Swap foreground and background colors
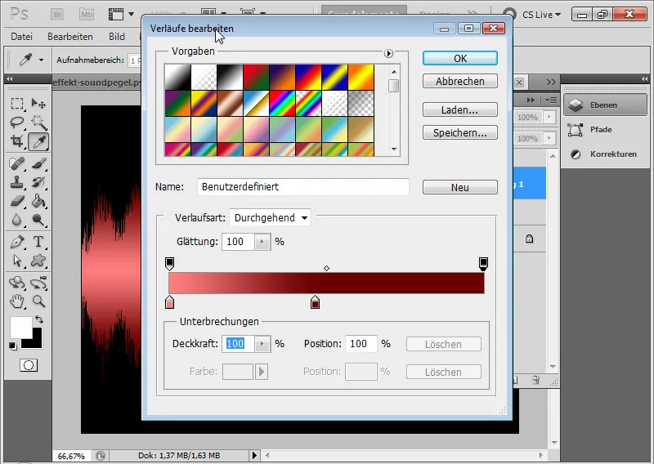This screenshot has height=464, width=654. (x=39, y=319)
